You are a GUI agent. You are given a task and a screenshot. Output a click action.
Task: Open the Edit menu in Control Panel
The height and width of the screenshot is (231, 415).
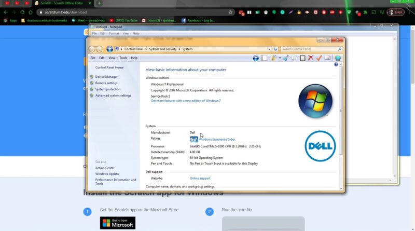[102, 58]
